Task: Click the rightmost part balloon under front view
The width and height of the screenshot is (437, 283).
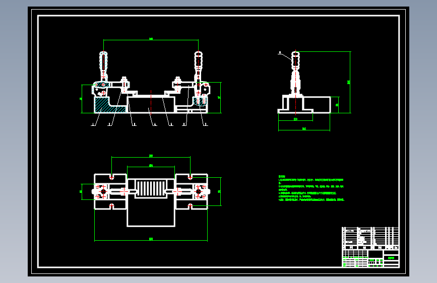Action: (x=206, y=124)
